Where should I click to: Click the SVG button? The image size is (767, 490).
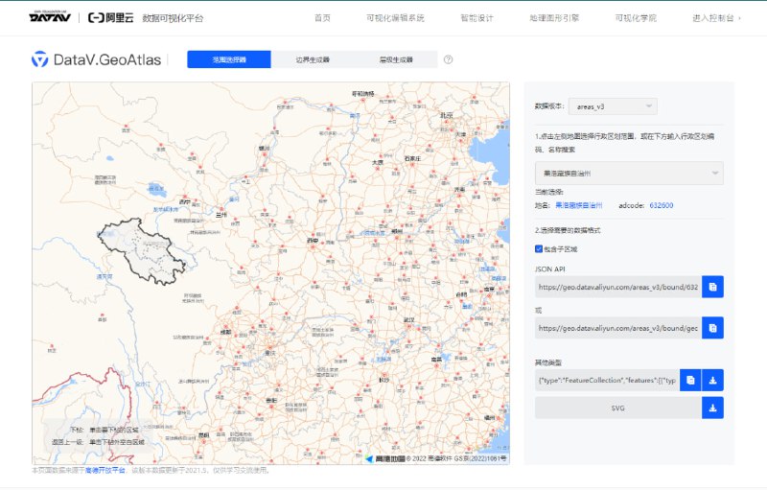click(x=617, y=408)
